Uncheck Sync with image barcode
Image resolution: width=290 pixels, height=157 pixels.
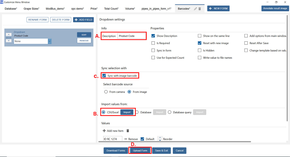coord(104,76)
